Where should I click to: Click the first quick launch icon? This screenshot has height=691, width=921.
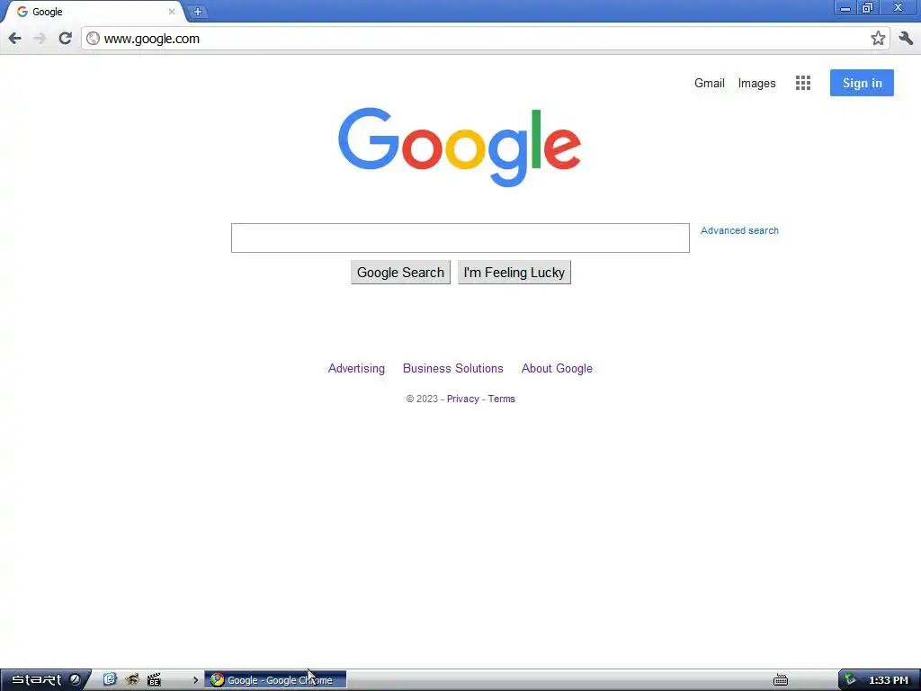pyautogui.click(x=110, y=680)
